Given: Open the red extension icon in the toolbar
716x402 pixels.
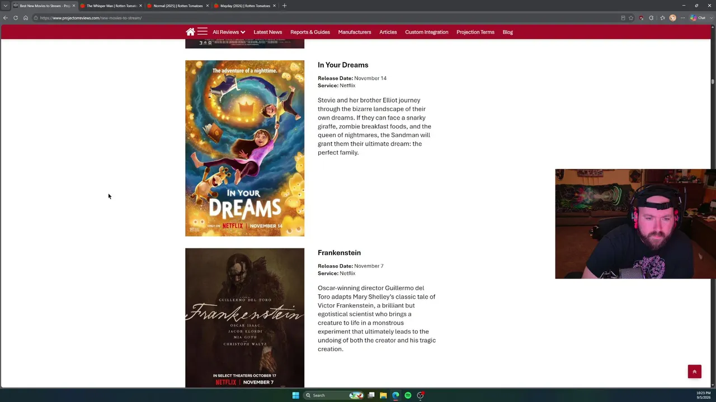Looking at the screenshot, I should point(642,18).
